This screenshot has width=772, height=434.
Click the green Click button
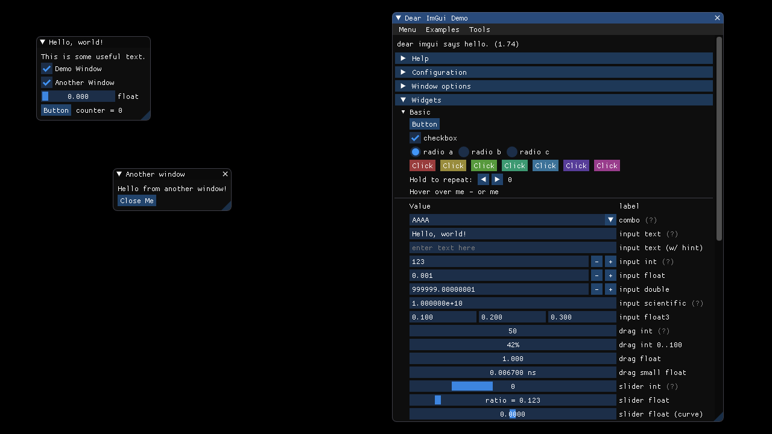pos(484,166)
